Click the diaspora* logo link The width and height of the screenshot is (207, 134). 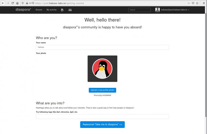tap(23, 10)
